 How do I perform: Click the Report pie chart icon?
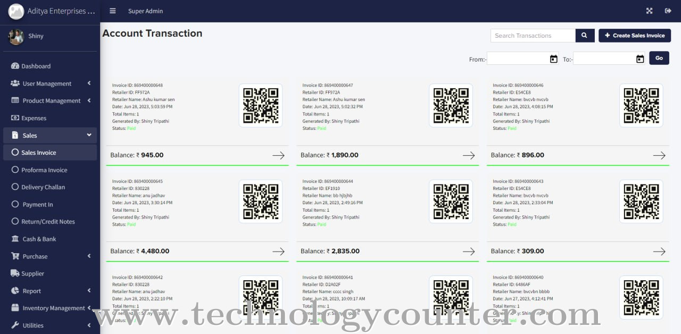(15, 291)
